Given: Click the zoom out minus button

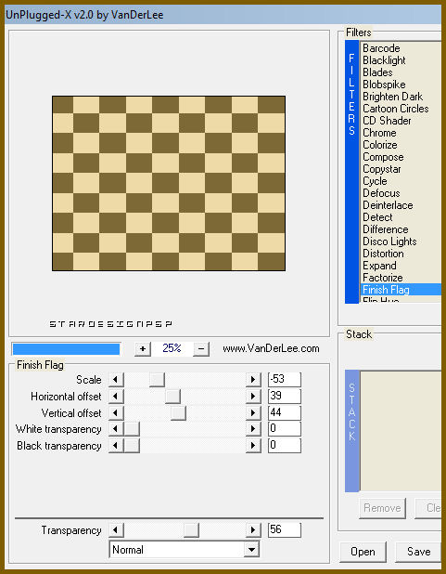Looking at the screenshot, I should coord(201,349).
